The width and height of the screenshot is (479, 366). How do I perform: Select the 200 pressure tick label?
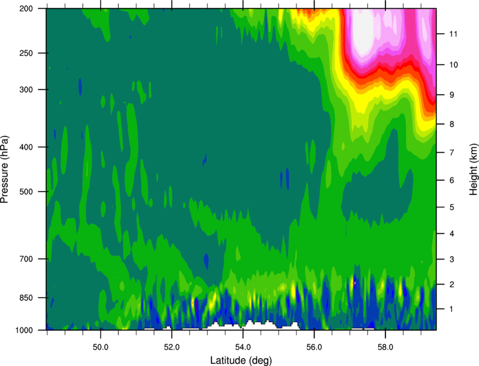click(x=26, y=8)
